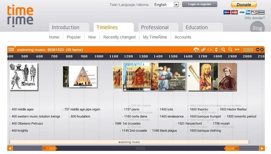Image resolution: width=271 pixels, height=154 pixels.
Task: Open My TimeRime
Action: [155, 37]
